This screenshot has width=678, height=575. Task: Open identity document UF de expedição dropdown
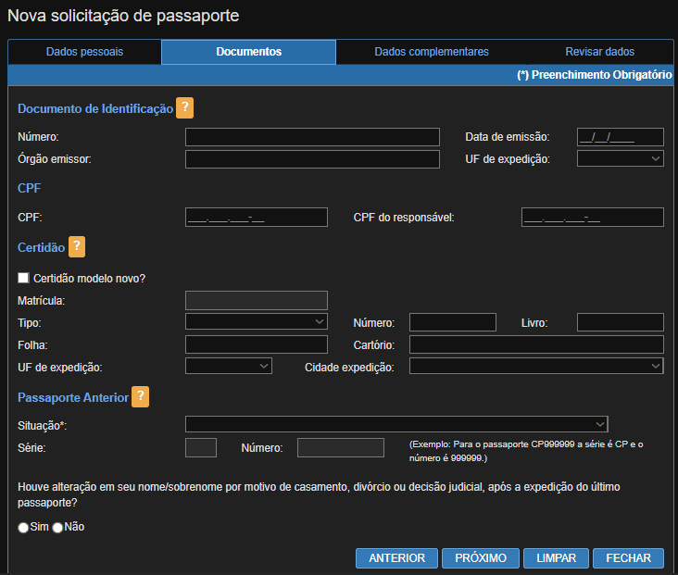click(620, 159)
